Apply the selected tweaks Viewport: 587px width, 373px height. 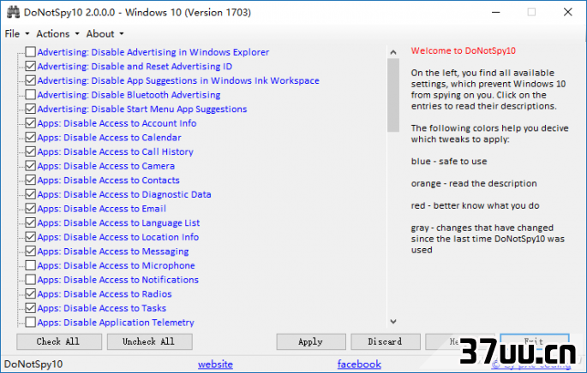[311, 341]
